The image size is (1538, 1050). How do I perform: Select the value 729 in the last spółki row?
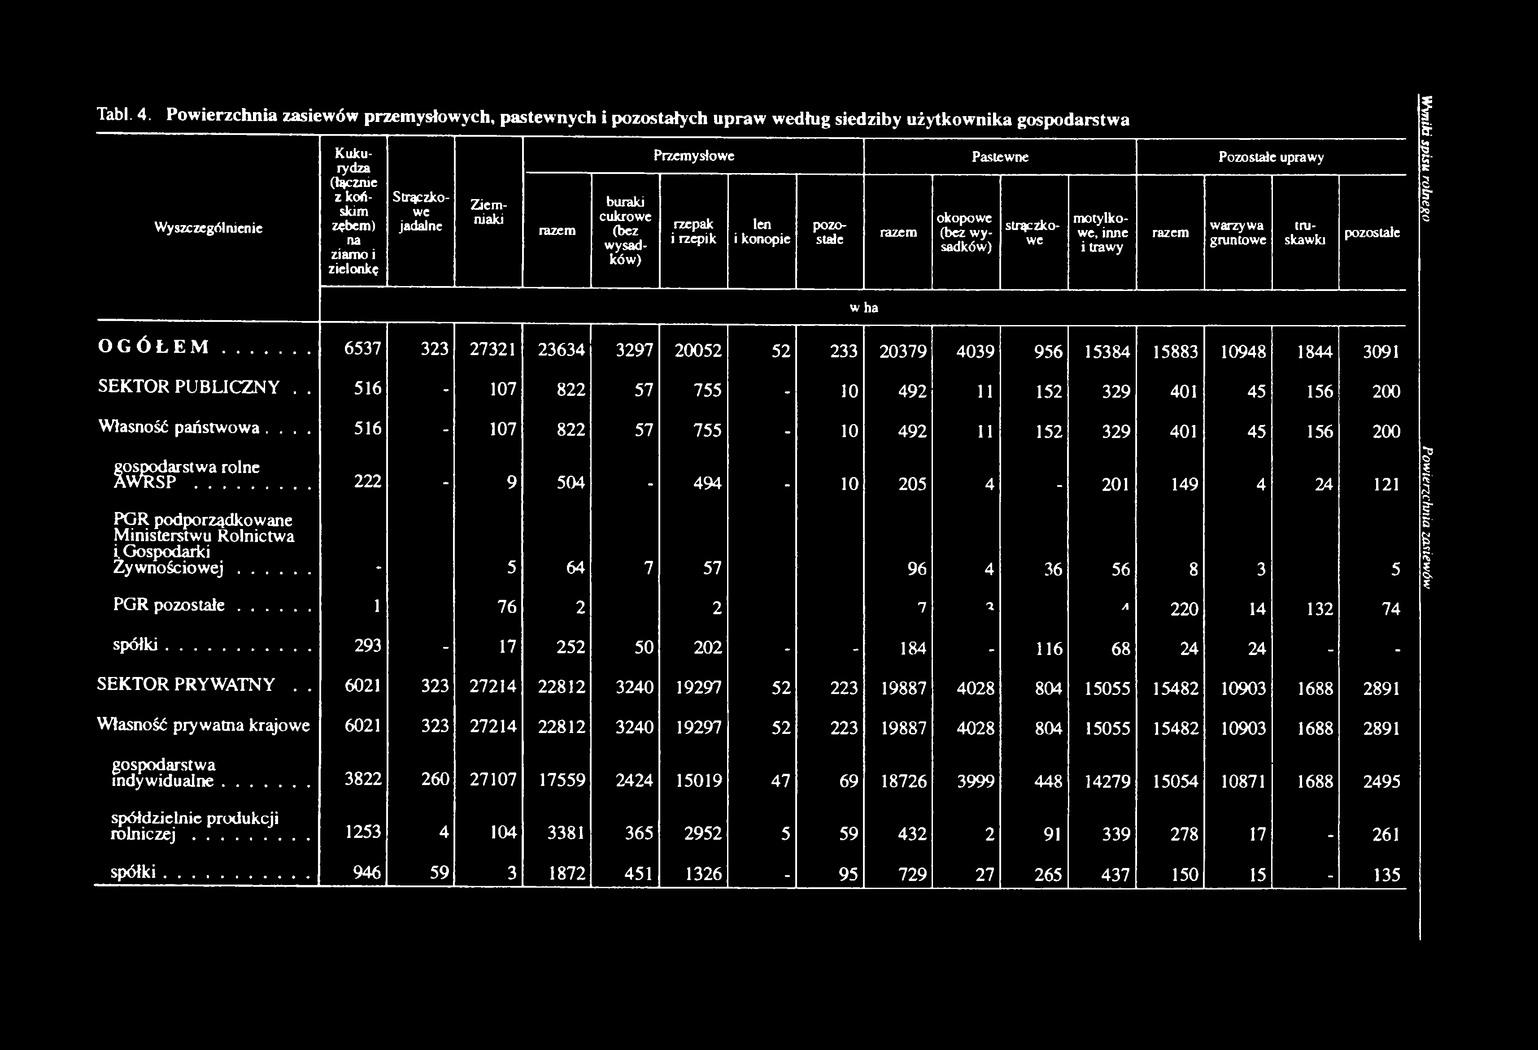pos(912,875)
